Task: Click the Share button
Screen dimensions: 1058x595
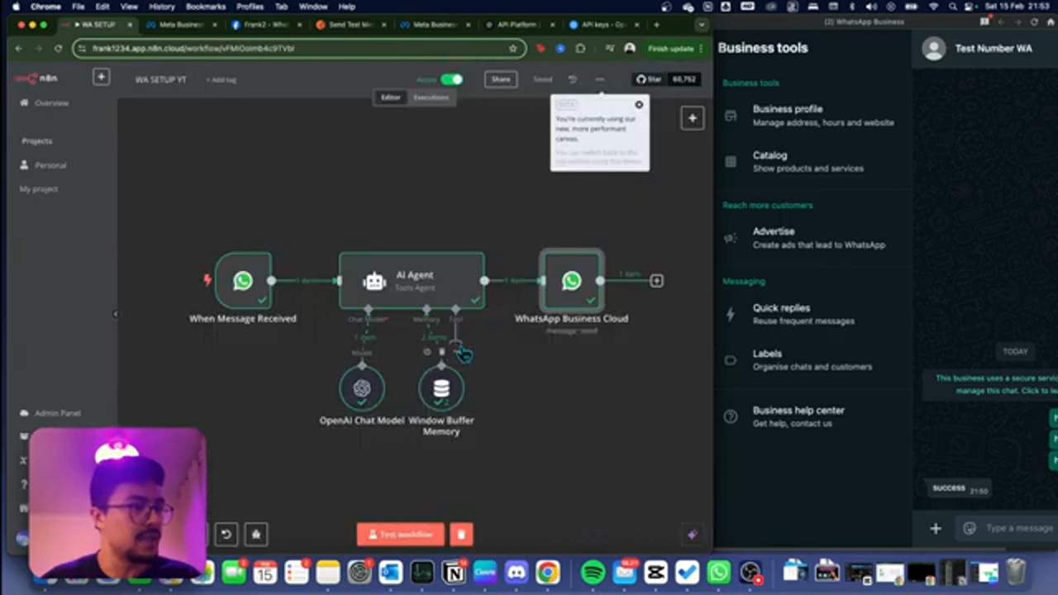Action: pyautogui.click(x=501, y=79)
